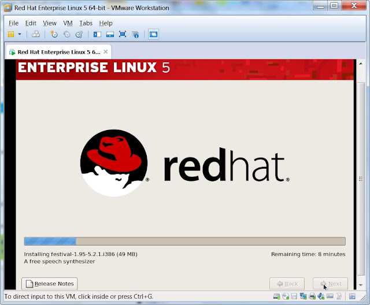Click the display device status icon
This screenshot has height=305, width=370.
[x=330, y=296]
